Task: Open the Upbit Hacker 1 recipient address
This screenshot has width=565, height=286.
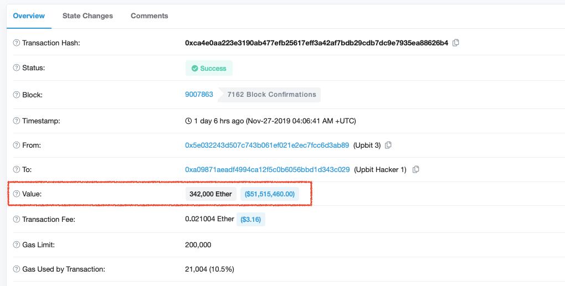Action: pyautogui.click(x=268, y=169)
